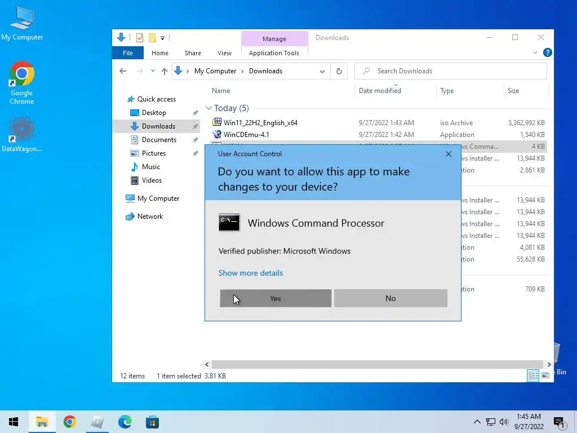Expand the ribbon with the chevron
The height and width of the screenshot is (433, 577).
(535, 52)
